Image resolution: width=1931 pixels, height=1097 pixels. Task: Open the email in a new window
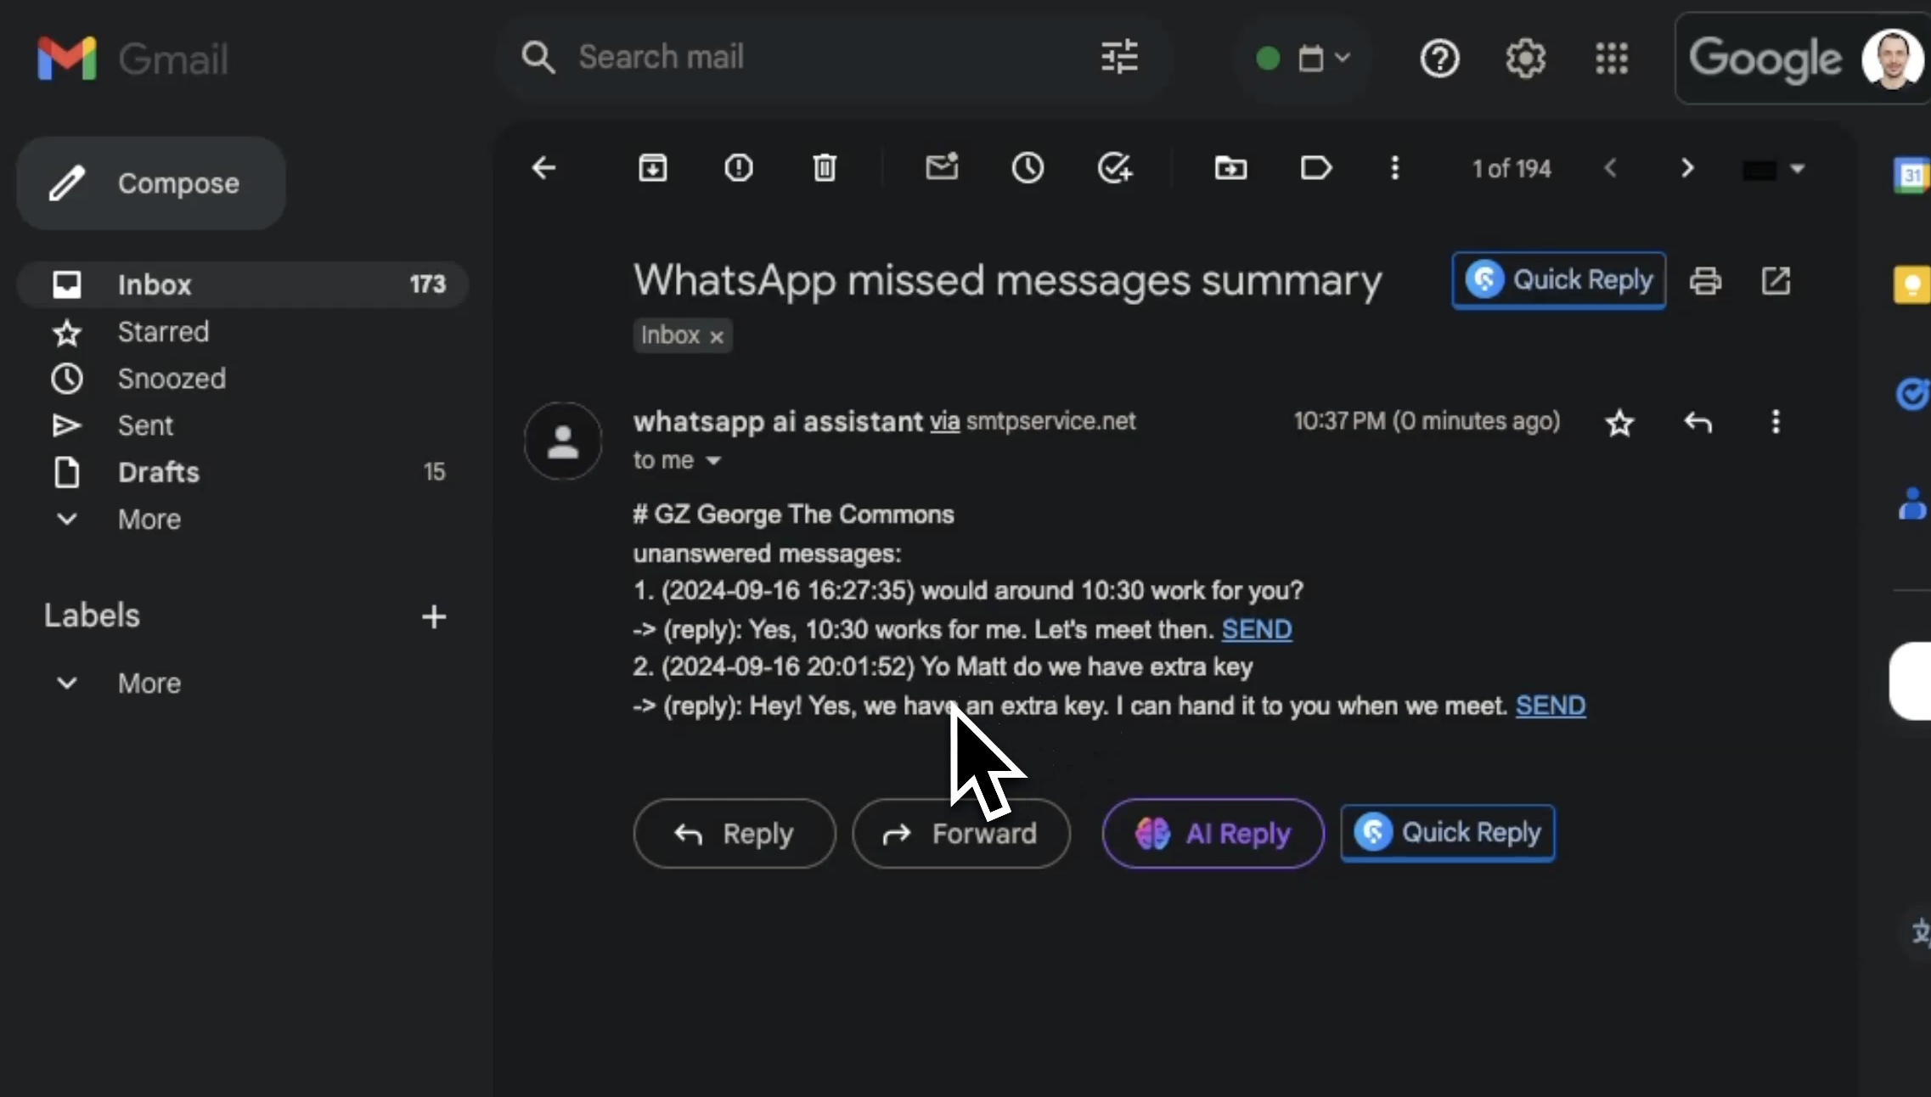coord(1776,280)
